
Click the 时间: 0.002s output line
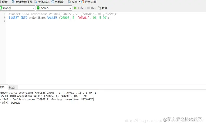[10, 103]
